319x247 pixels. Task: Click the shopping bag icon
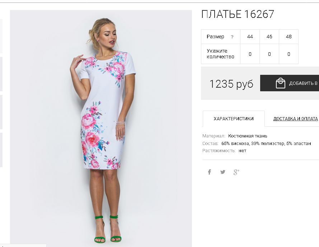click(280, 83)
